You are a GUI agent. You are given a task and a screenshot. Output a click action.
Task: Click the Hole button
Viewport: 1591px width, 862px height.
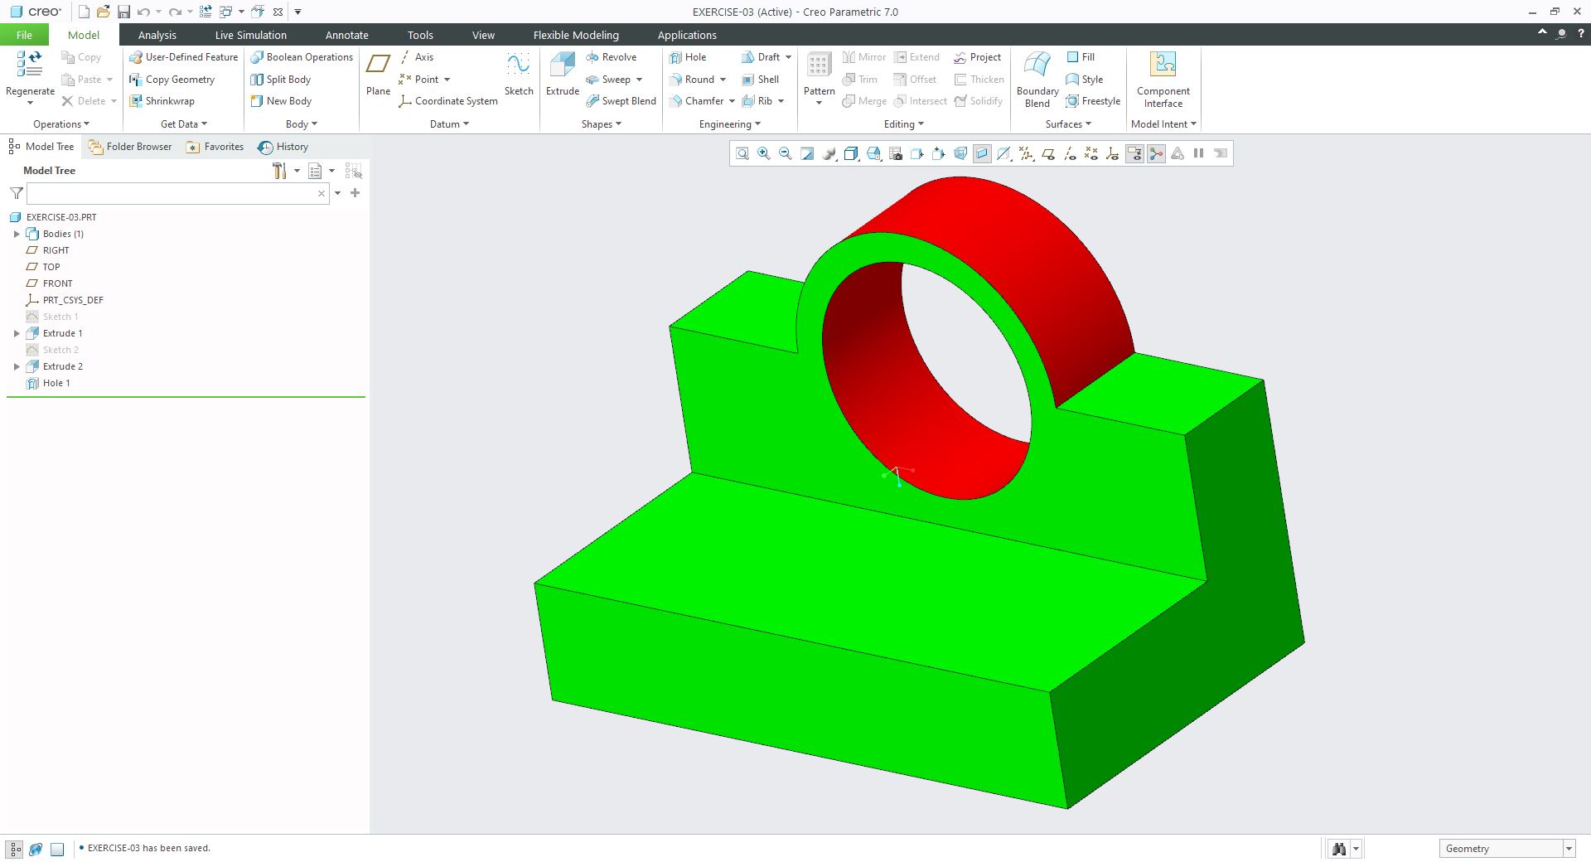[688, 57]
